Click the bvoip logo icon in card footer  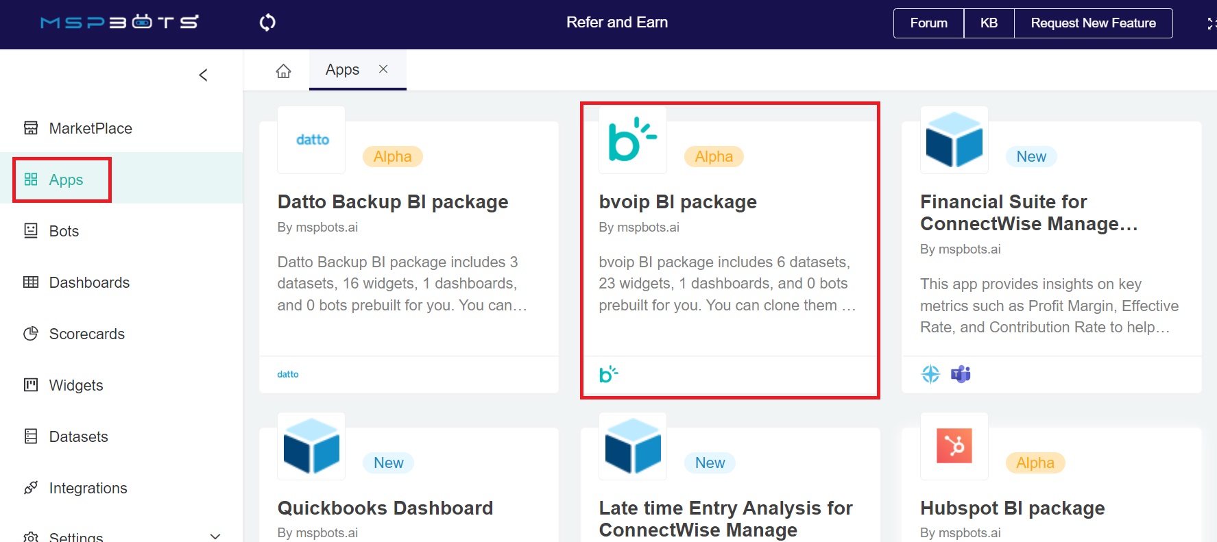608,374
